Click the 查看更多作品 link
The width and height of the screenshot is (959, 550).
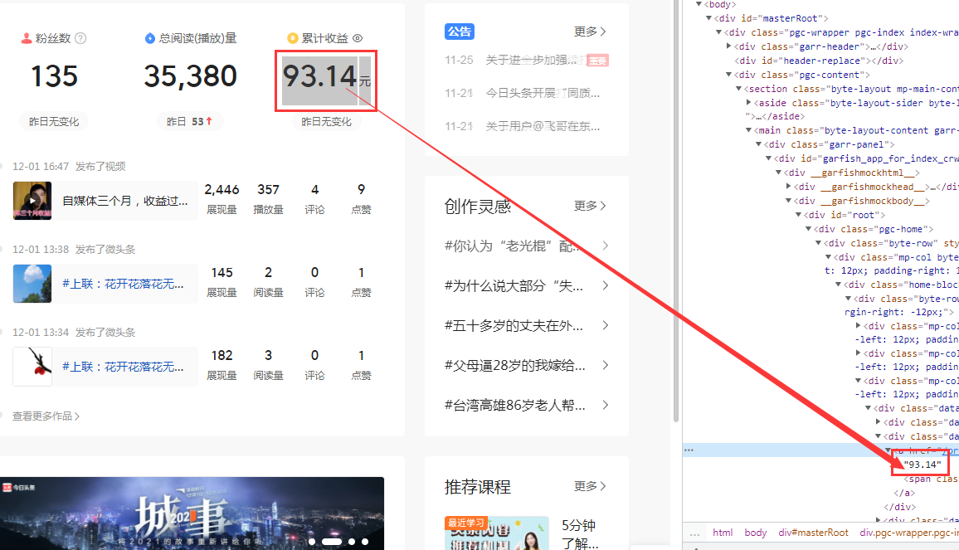click(x=46, y=416)
